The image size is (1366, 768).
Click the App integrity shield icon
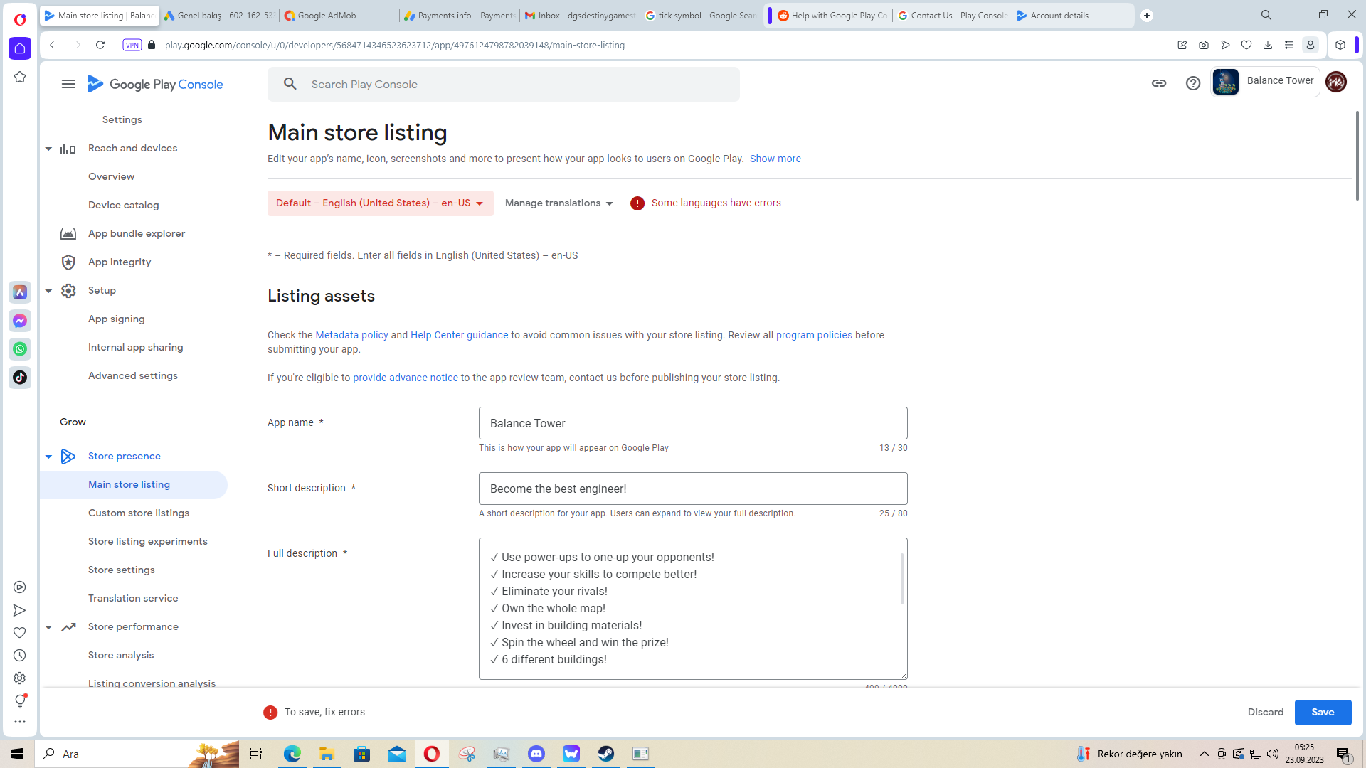tap(68, 262)
